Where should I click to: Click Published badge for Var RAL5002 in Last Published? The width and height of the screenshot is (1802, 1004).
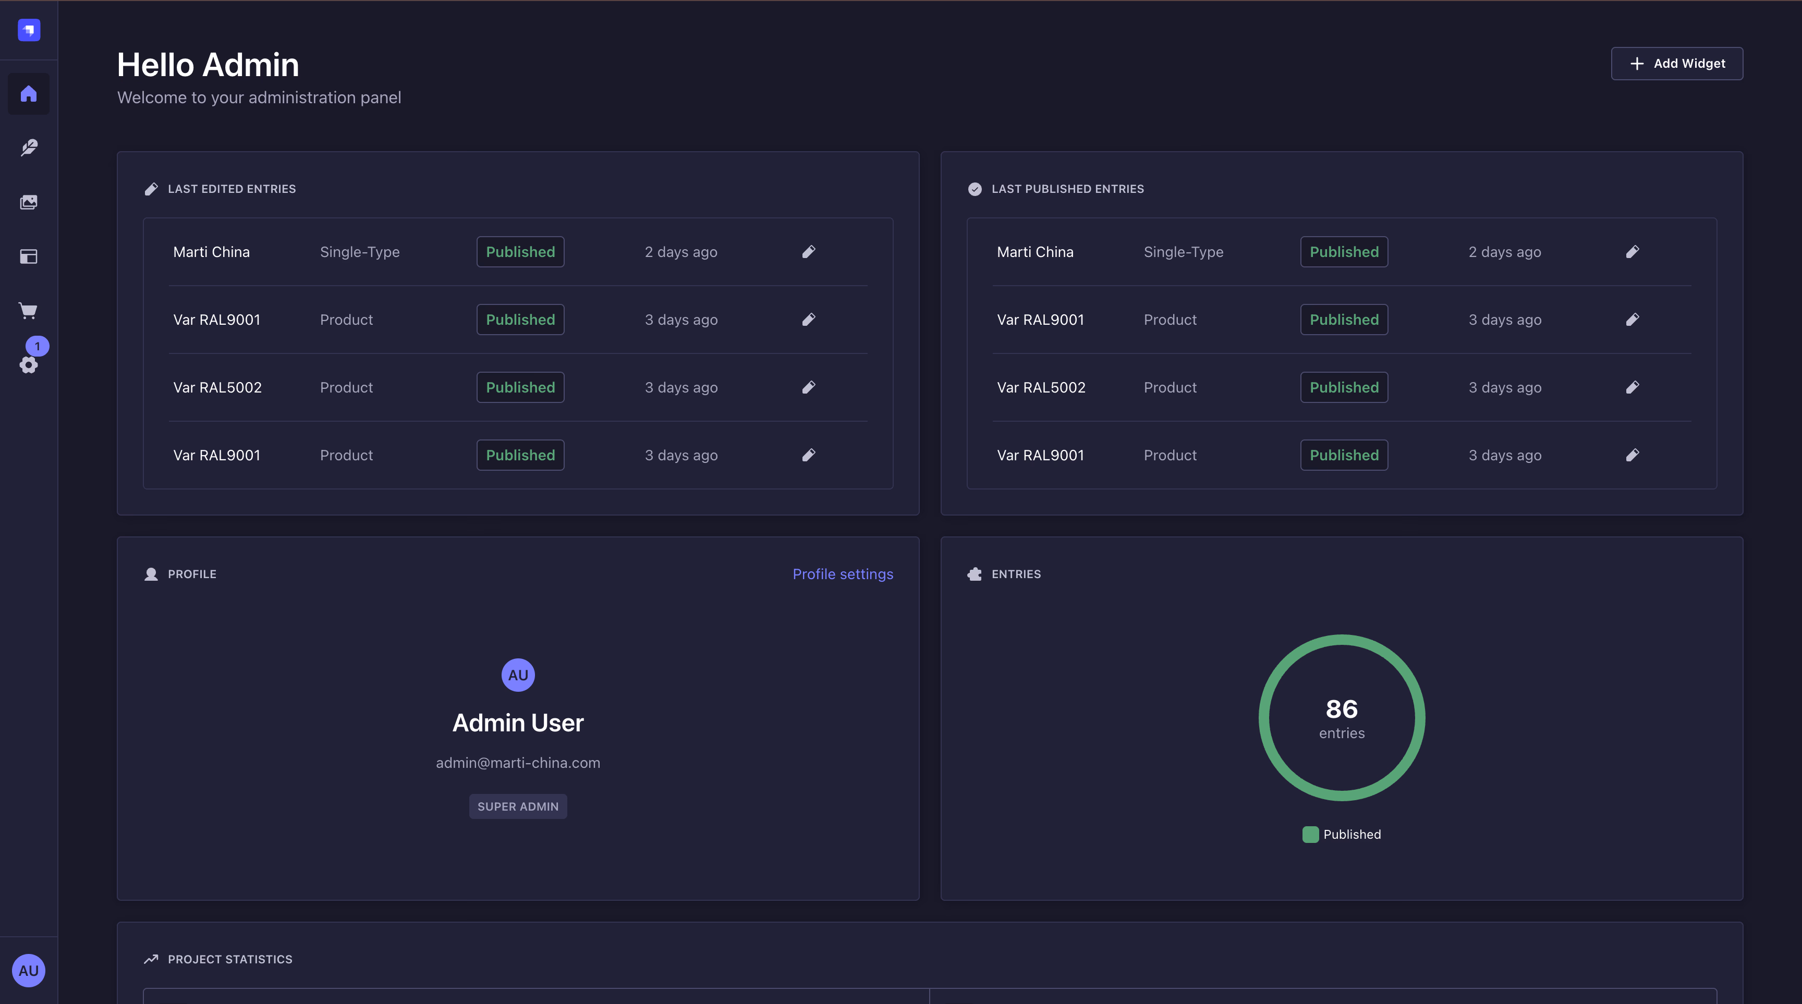(x=1344, y=387)
